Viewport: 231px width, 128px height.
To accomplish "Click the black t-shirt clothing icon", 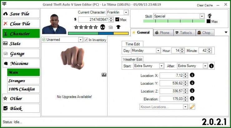I will [118, 27].
